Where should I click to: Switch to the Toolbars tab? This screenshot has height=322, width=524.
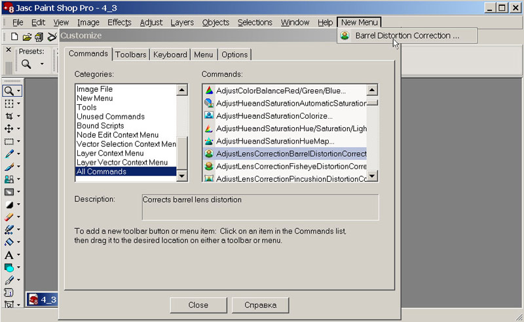tap(131, 54)
